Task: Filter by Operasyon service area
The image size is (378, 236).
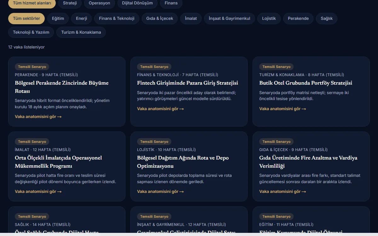Action: pyautogui.click(x=100, y=3)
